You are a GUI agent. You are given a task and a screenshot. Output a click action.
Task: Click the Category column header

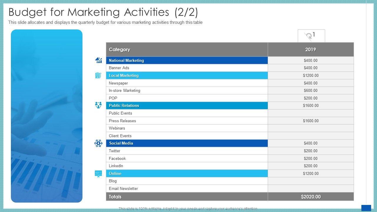click(187, 49)
